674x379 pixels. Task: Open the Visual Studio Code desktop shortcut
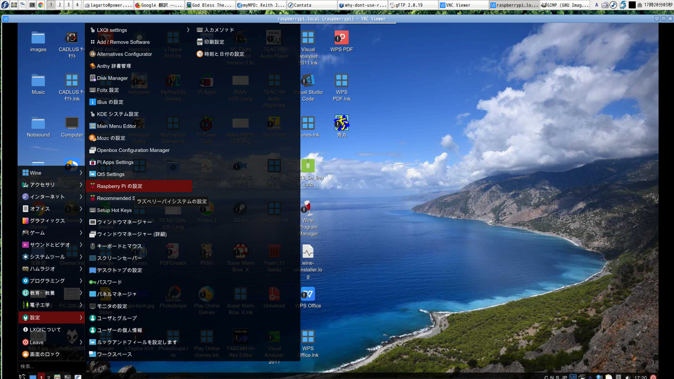click(308, 81)
